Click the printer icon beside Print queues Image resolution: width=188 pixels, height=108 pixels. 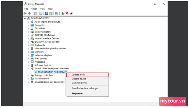[32, 58]
